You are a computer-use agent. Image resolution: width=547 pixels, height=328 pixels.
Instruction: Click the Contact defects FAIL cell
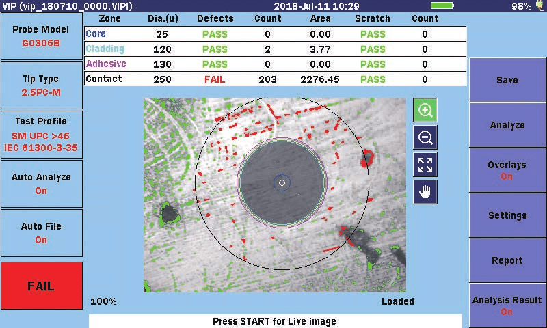[x=215, y=79]
